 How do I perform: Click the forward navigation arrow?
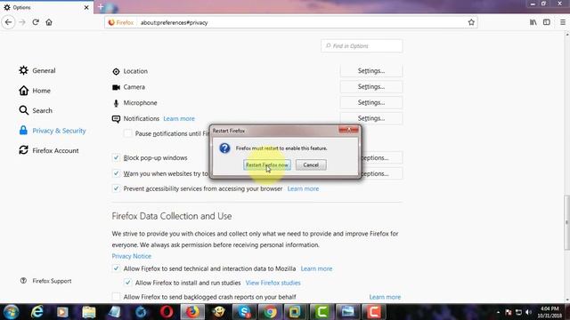click(x=22, y=22)
